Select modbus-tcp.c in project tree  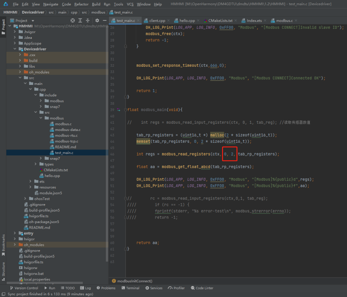pyautogui.click(x=66, y=141)
